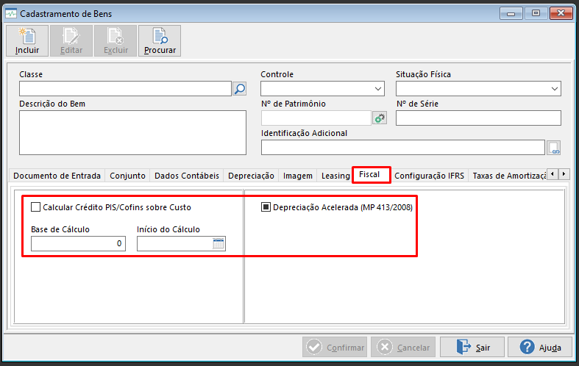Focus the Nº de Patrimônio field
Viewport: 579px width, 366px height.
click(316, 118)
